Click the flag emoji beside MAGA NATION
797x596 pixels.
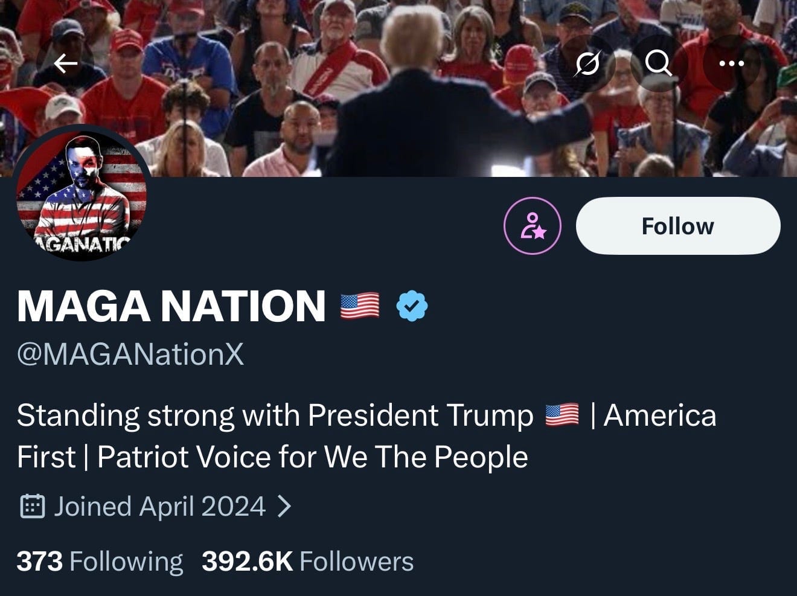[x=360, y=306]
